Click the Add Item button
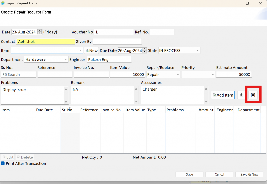267x184 pixels. click(x=223, y=95)
